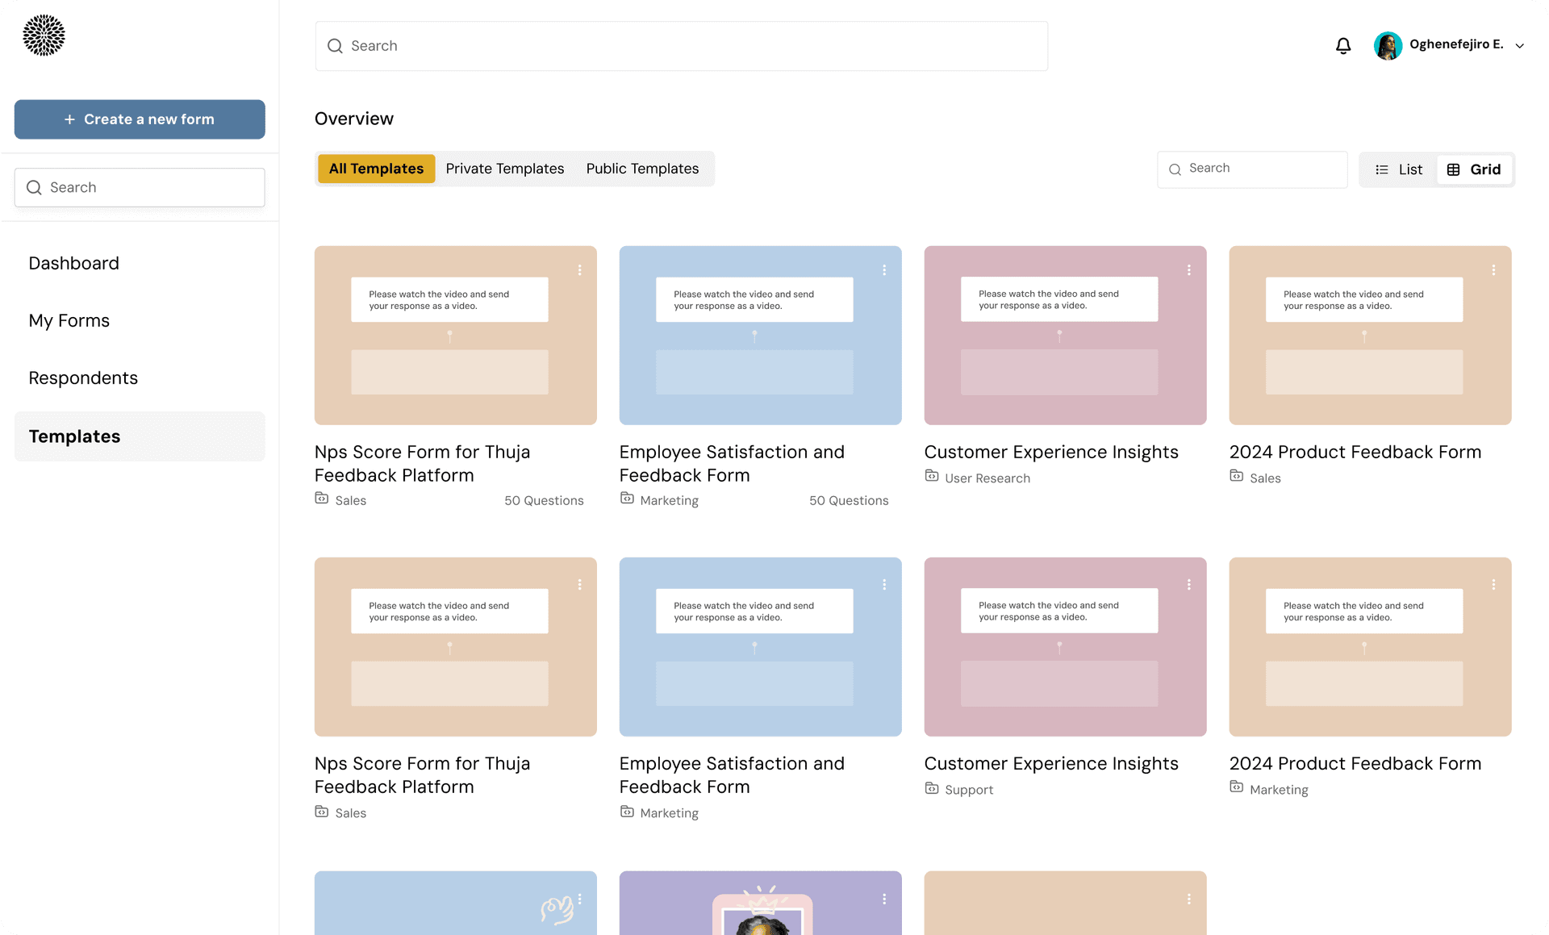Open User Research Customer Experience thumbnail
This screenshot has height=935, width=1549.
click(x=1066, y=336)
